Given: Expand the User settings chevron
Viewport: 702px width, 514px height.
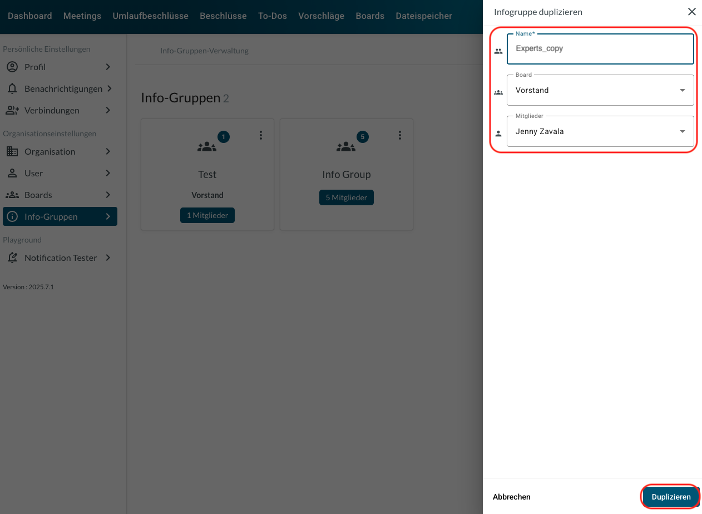Looking at the screenshot, I should click(x=108, y=173).
